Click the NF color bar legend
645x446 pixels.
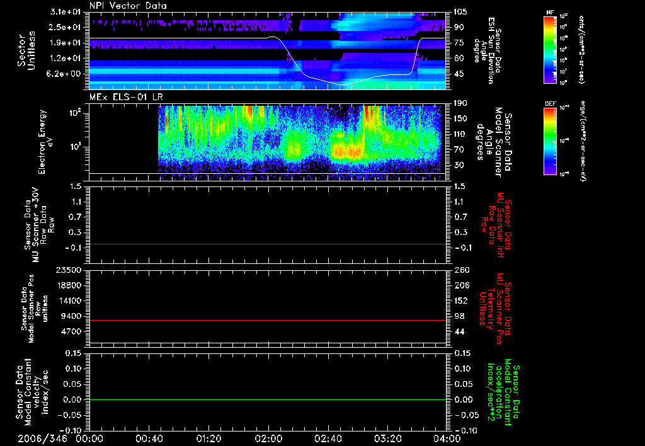pyautogui.click(x=551, y=49)
